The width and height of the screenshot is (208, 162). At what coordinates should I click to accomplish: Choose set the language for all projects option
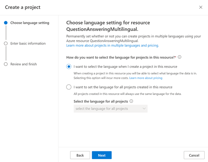(x=69, y=87)
